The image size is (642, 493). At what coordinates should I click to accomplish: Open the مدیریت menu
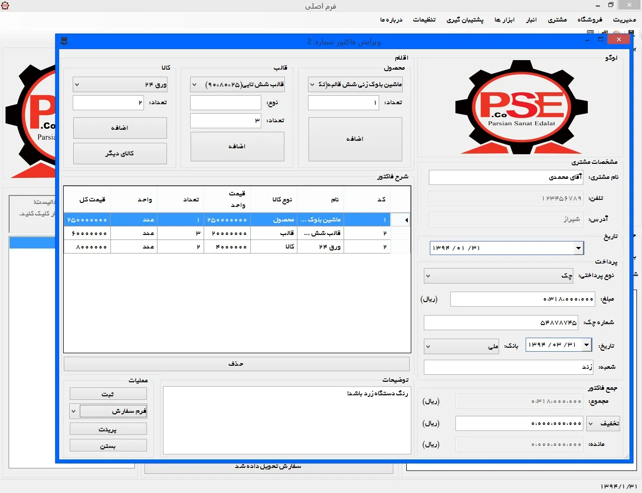click(x=624, y=20)
